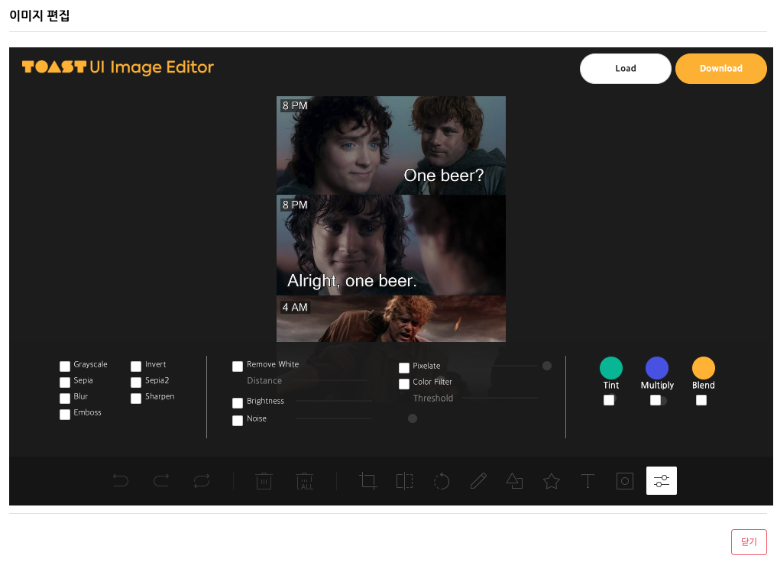The image size is (777, 562).
Task: Select the Text tool
Action: tap(588, 481)
